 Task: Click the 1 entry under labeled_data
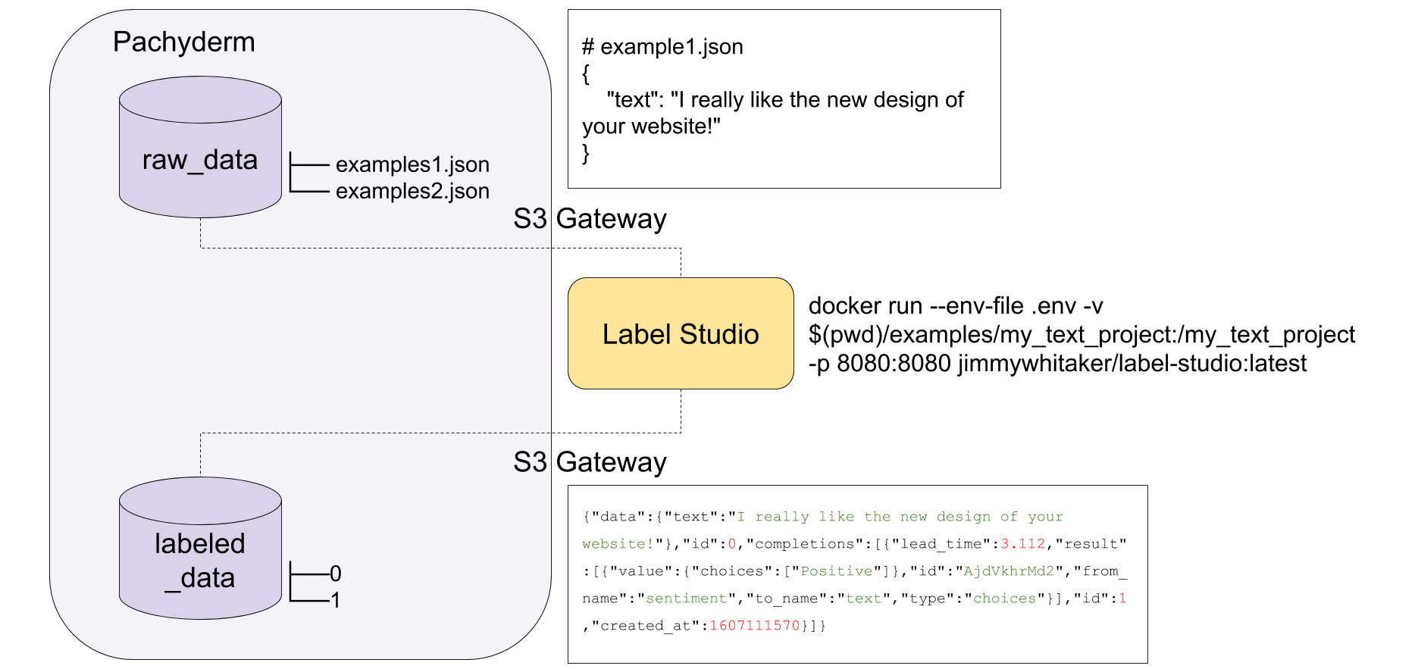pyautogui.click(x=336, y=600)
